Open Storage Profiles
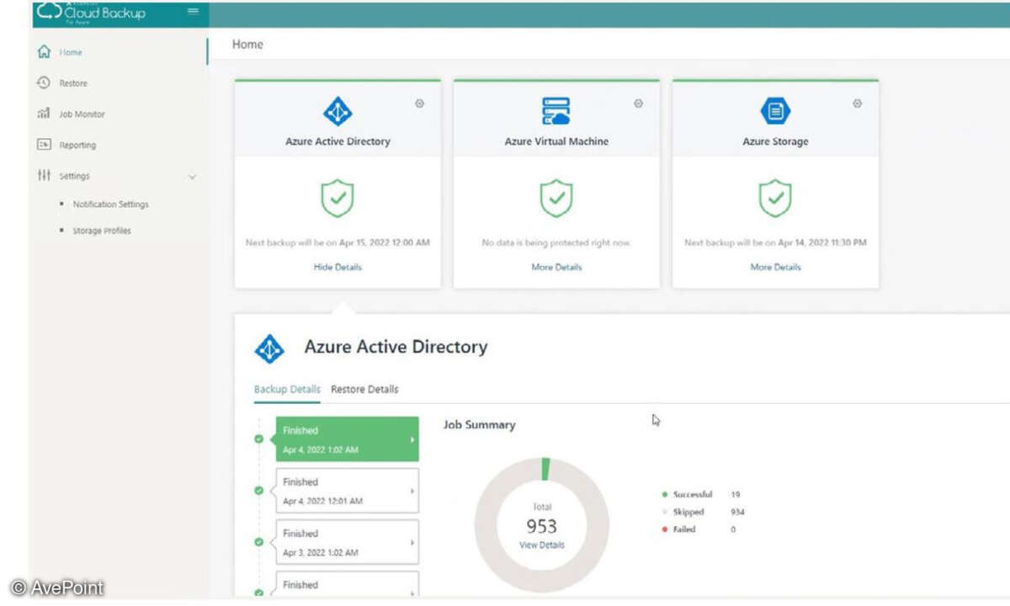The width and height of the screenshot is (1010, 606). pyautogui.click(x=102, y=231)
